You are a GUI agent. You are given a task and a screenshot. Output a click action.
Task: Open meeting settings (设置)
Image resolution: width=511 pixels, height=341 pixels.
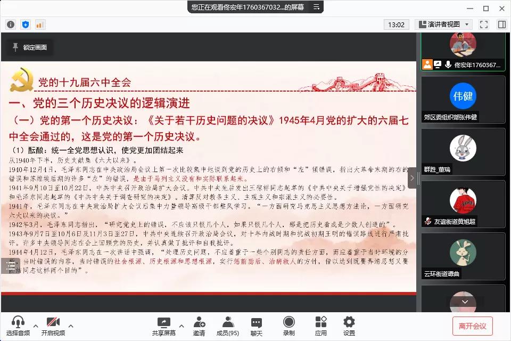349,326
